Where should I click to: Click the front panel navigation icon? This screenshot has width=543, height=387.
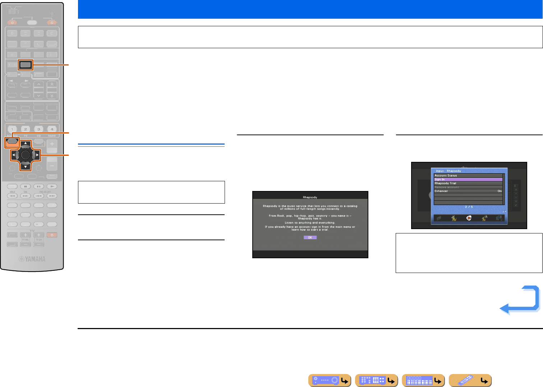(330, 380)
